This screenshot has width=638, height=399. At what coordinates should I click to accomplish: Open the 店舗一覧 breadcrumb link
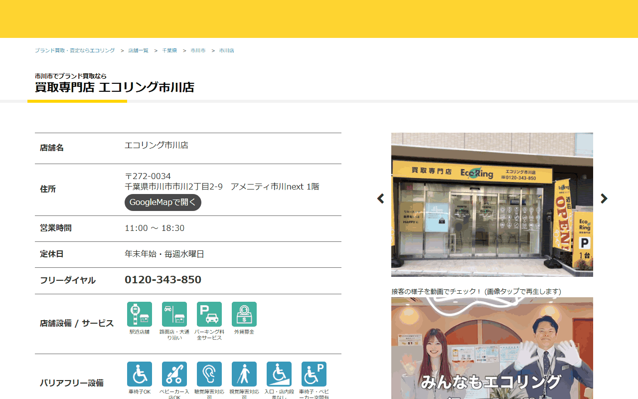pos(138,51)
